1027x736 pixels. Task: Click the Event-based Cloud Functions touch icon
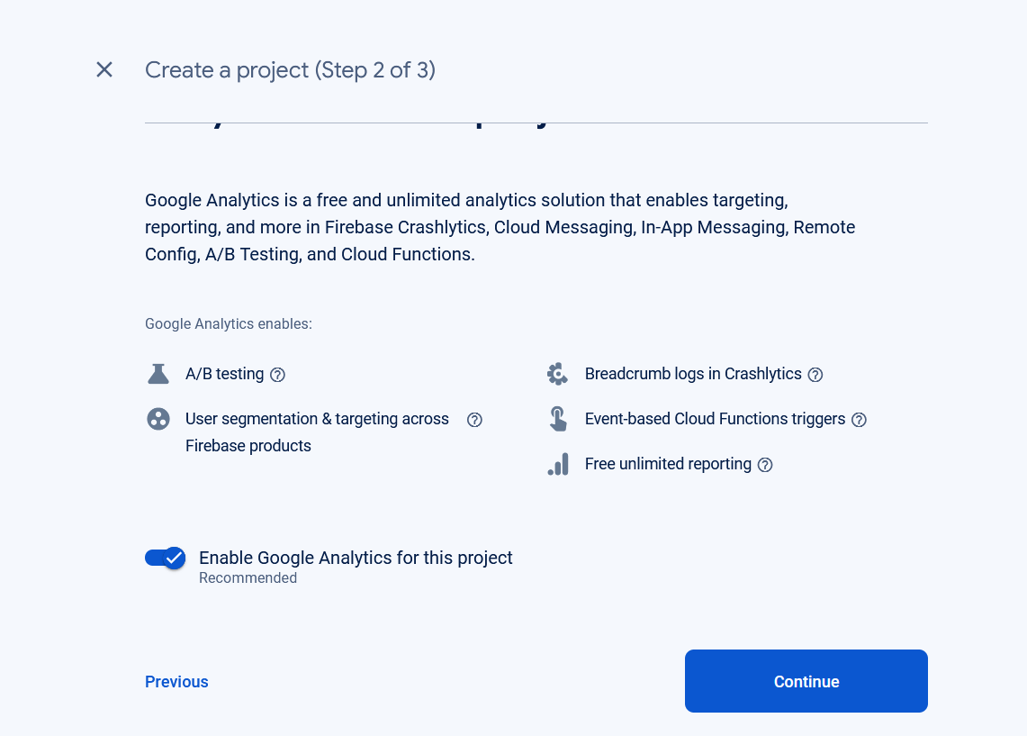tap(558, 419)
